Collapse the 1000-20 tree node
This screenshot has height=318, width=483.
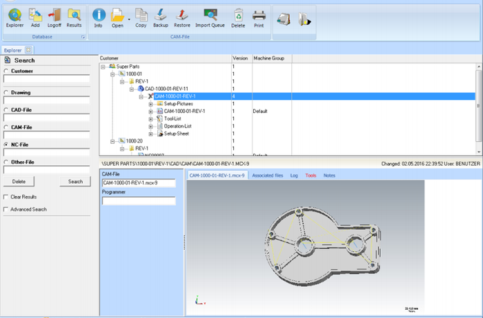click(x=112, y=141)
